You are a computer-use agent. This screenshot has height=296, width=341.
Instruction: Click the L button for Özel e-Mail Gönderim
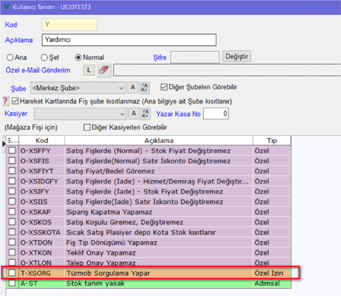point(89,70)
